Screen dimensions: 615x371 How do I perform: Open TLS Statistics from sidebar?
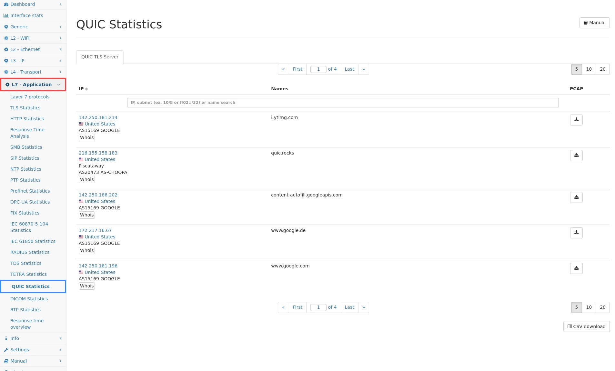[25, 108]
